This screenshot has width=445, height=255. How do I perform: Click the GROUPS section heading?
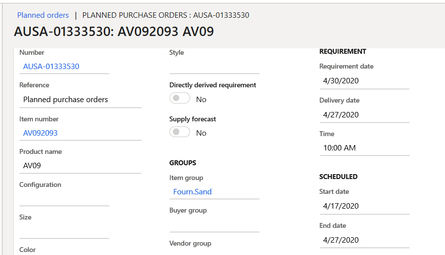(183, 163)
